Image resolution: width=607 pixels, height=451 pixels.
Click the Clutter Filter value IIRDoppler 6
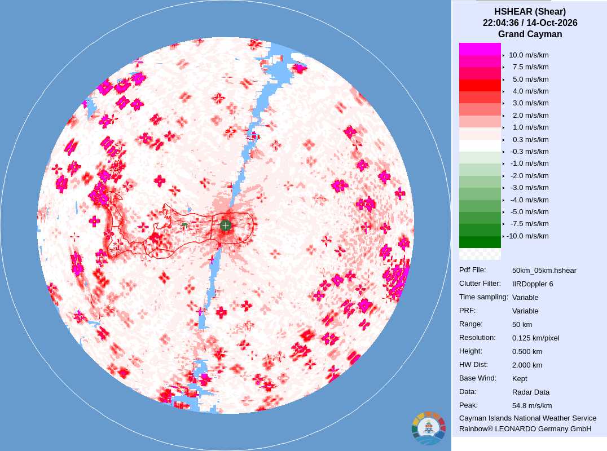(533, 284)
